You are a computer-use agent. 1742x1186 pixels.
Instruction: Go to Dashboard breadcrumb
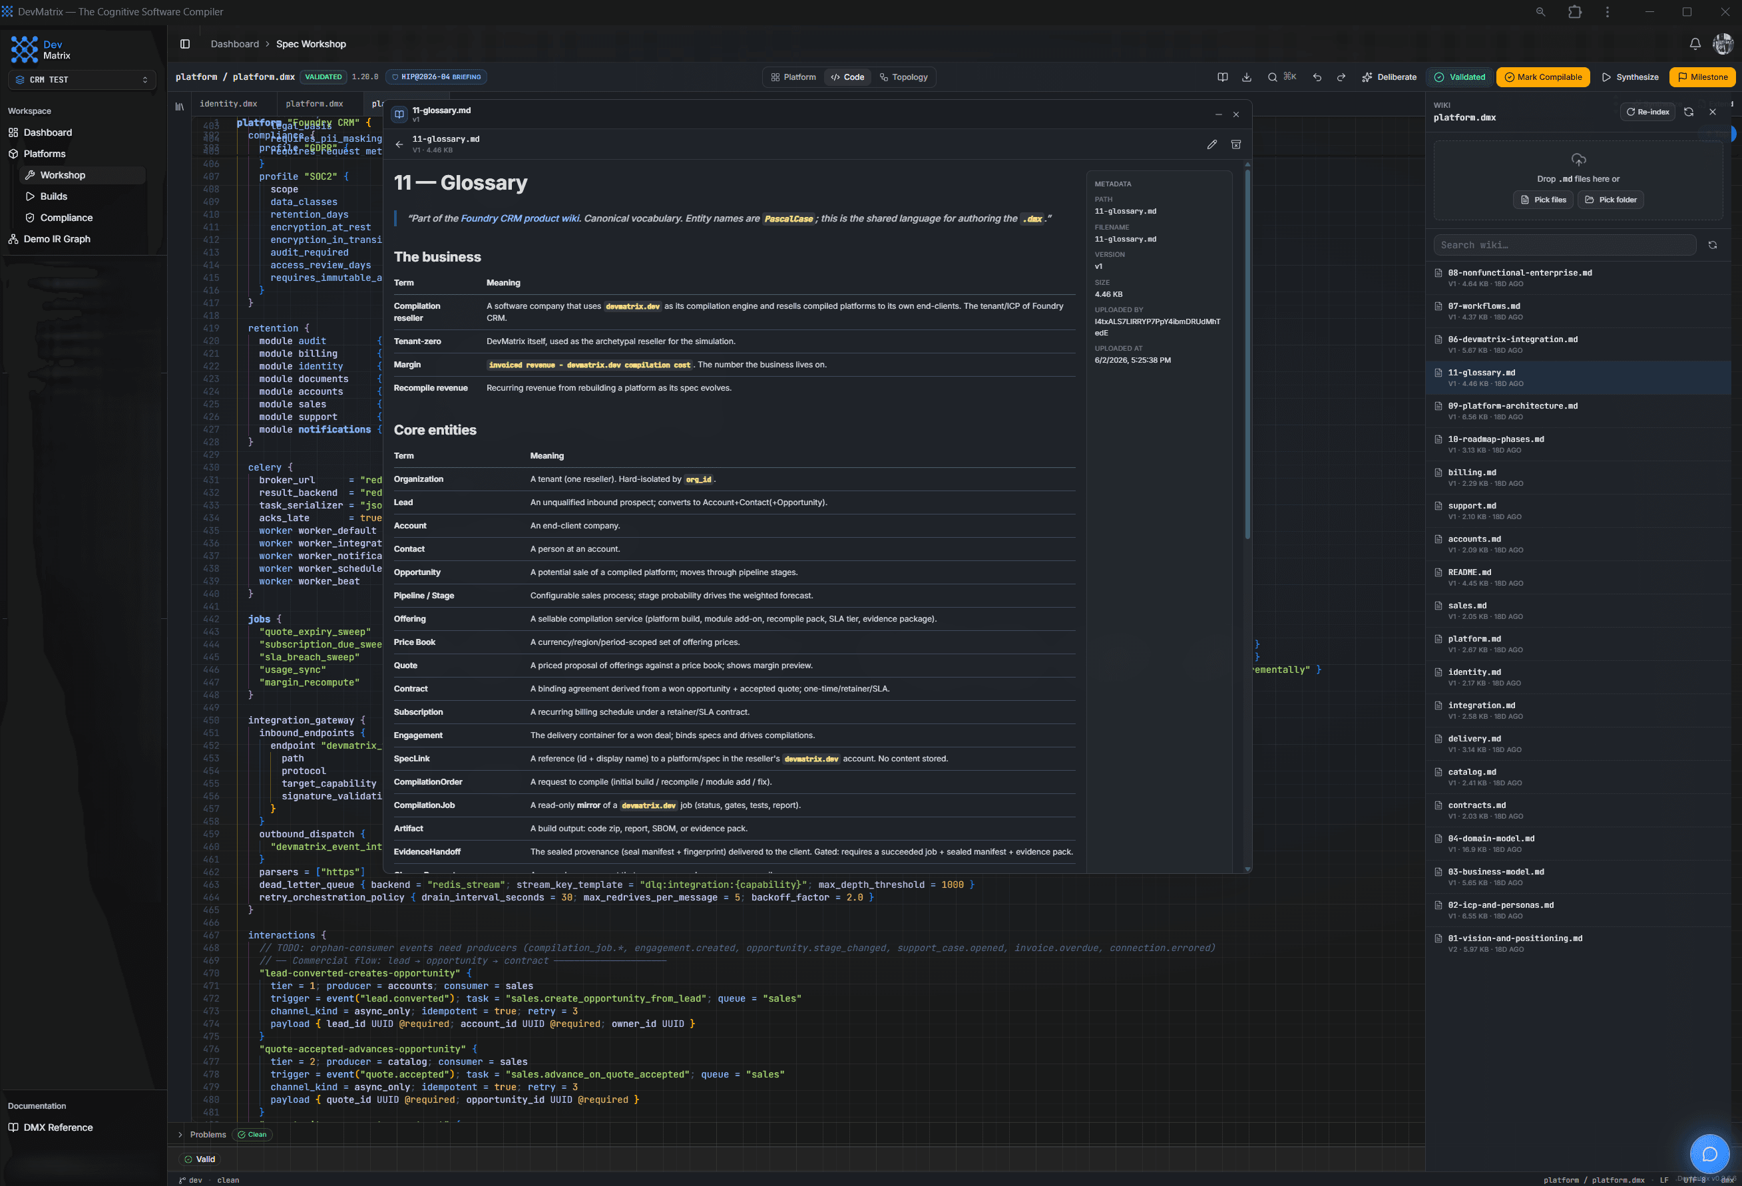pos(234,44)
